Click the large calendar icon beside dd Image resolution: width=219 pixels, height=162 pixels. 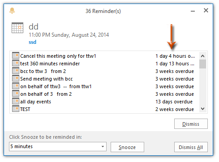tap(17, 28)
